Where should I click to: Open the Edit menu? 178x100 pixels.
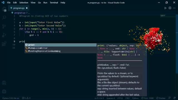point(15,2)
